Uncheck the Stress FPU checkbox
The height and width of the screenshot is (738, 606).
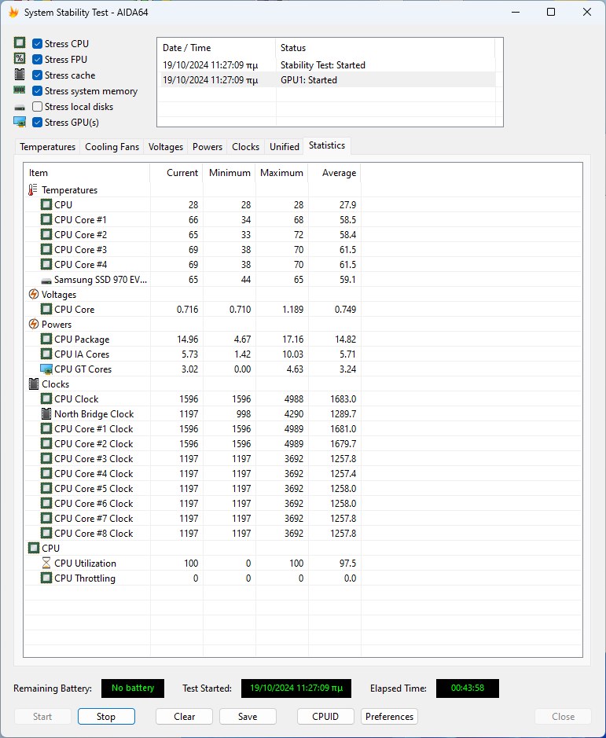coord(37,59)
